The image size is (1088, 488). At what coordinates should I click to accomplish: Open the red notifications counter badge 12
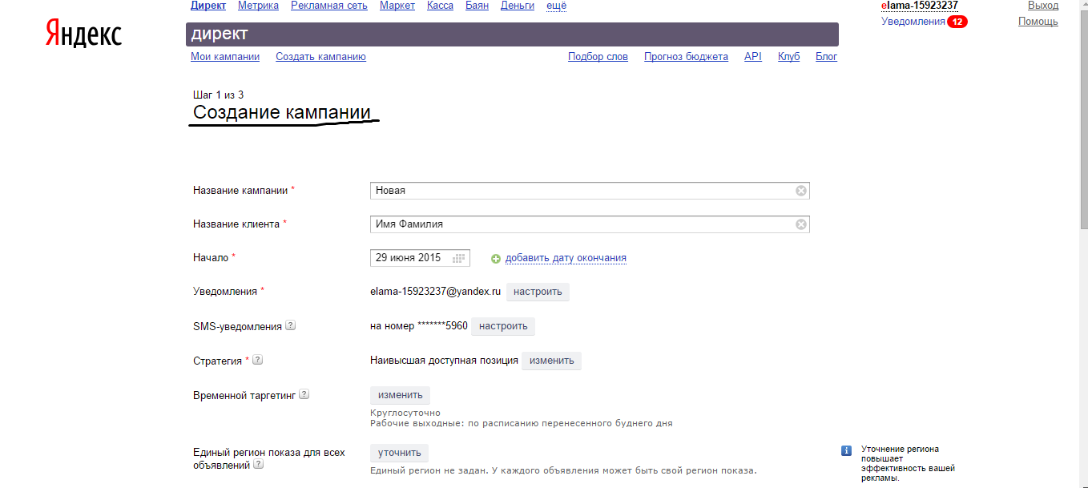[x=957, y=22]
